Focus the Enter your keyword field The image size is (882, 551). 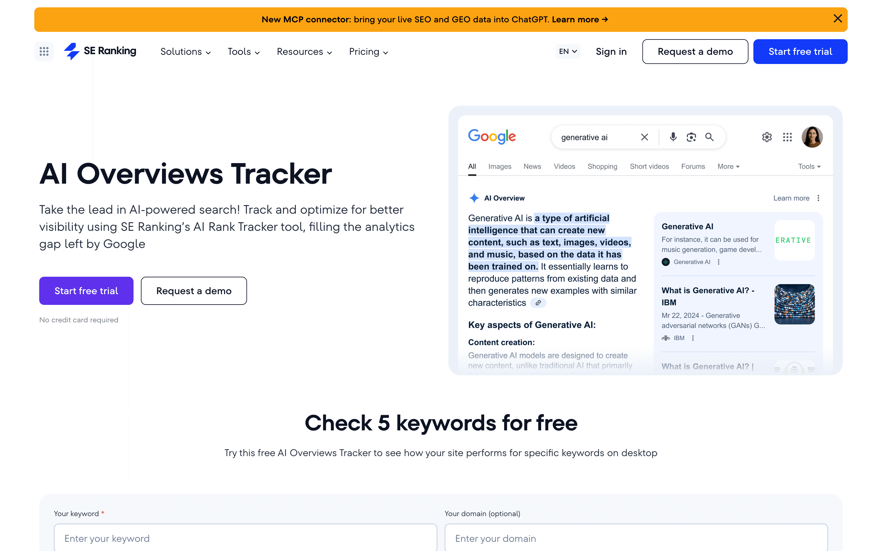click(x=245, y=538)
